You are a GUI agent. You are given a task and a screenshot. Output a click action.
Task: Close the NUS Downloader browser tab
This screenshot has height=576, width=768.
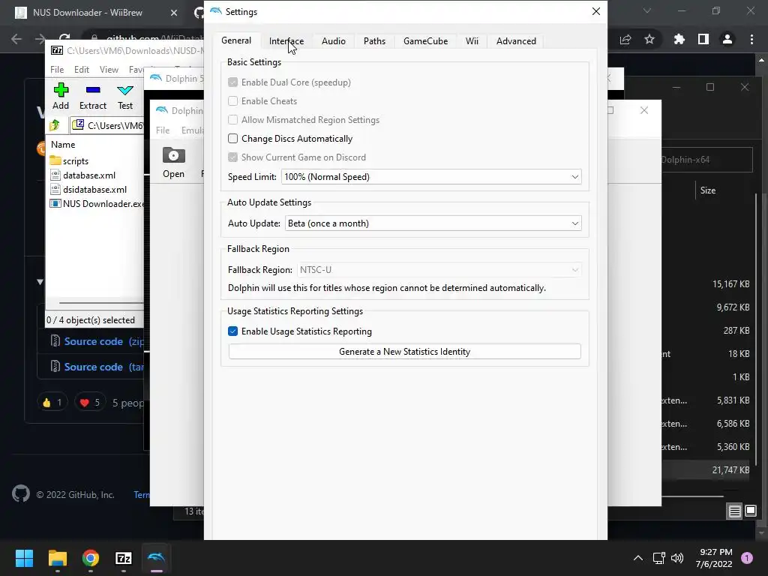pos(174,13)
